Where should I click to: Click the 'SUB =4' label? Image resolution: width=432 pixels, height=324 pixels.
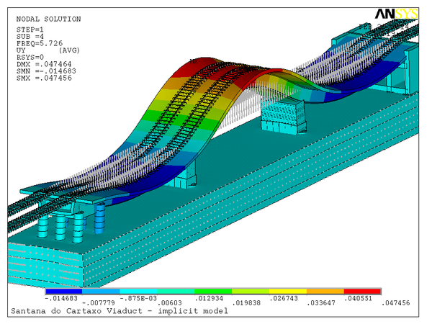point(30,37)
